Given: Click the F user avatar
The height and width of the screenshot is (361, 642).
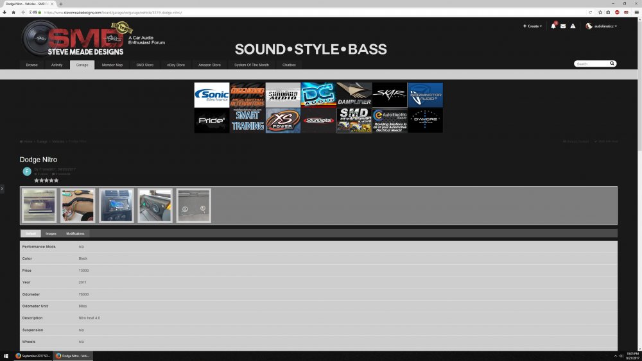Looking at the screenshot, I should click(x=27, y=171).
